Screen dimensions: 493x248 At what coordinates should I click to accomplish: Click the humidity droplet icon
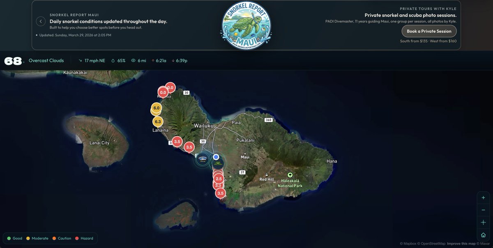(x=113, y=60)
